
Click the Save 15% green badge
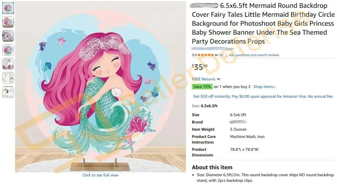202,87
